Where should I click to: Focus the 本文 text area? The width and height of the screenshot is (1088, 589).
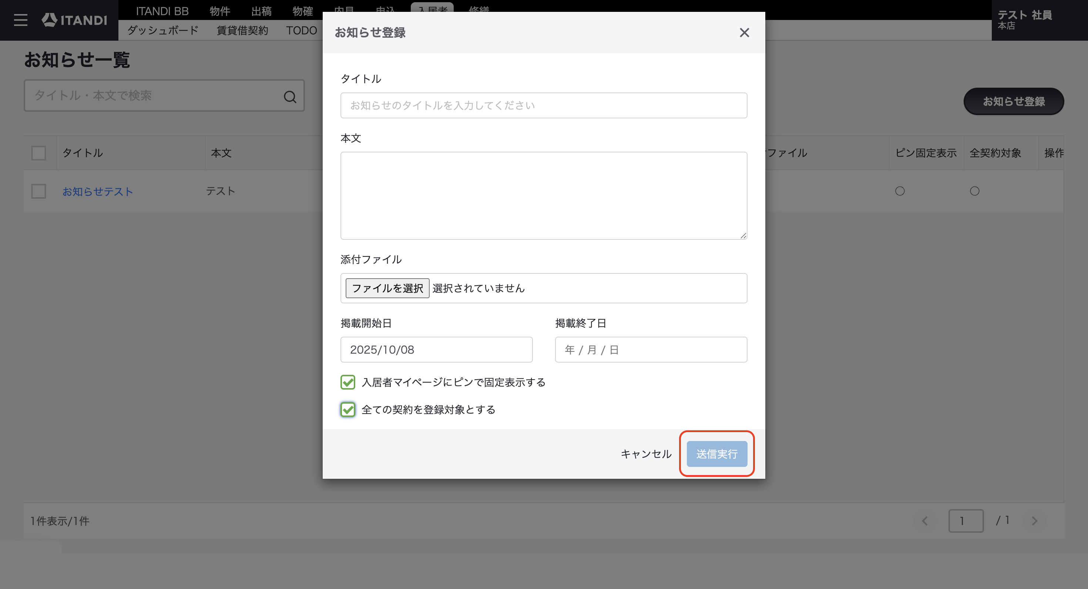[x=544, y=195]
